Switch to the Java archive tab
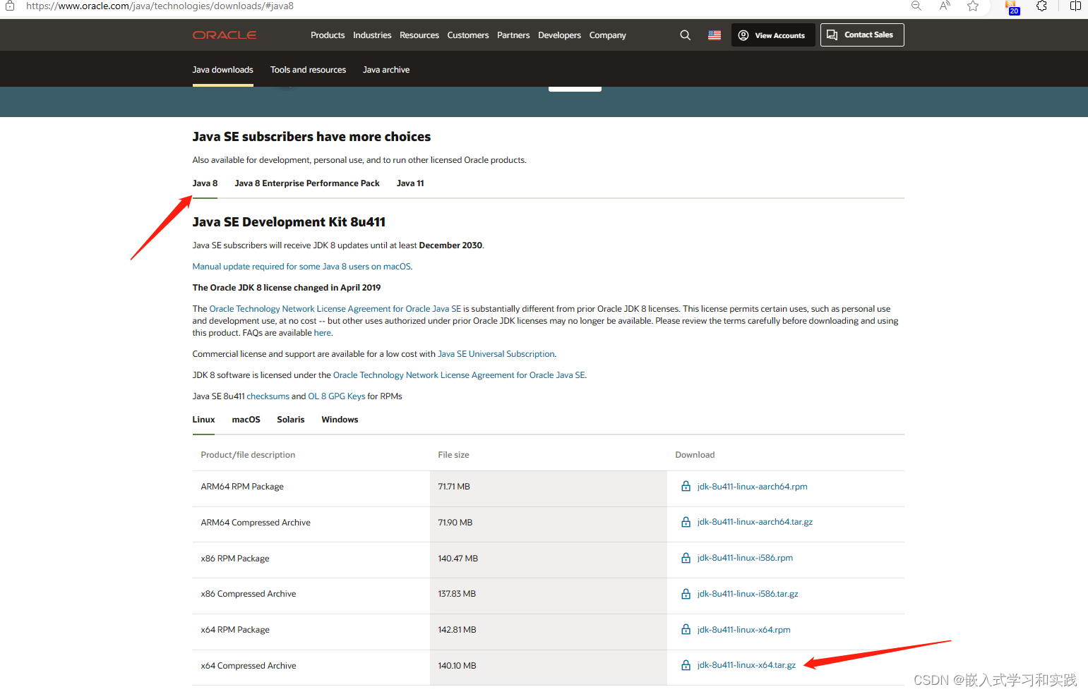This screenshot has width=1088, height=694. [x=385, y=69]
